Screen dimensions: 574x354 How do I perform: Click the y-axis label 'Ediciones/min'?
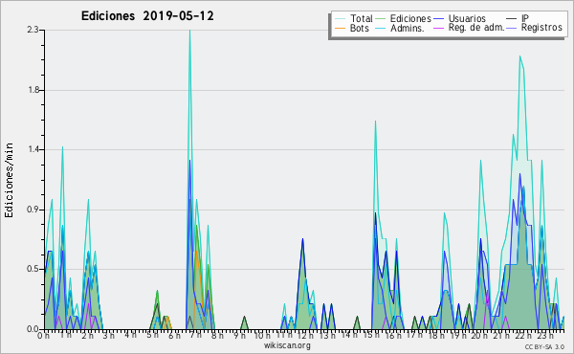pyautogui.click(x=9, y=180)
